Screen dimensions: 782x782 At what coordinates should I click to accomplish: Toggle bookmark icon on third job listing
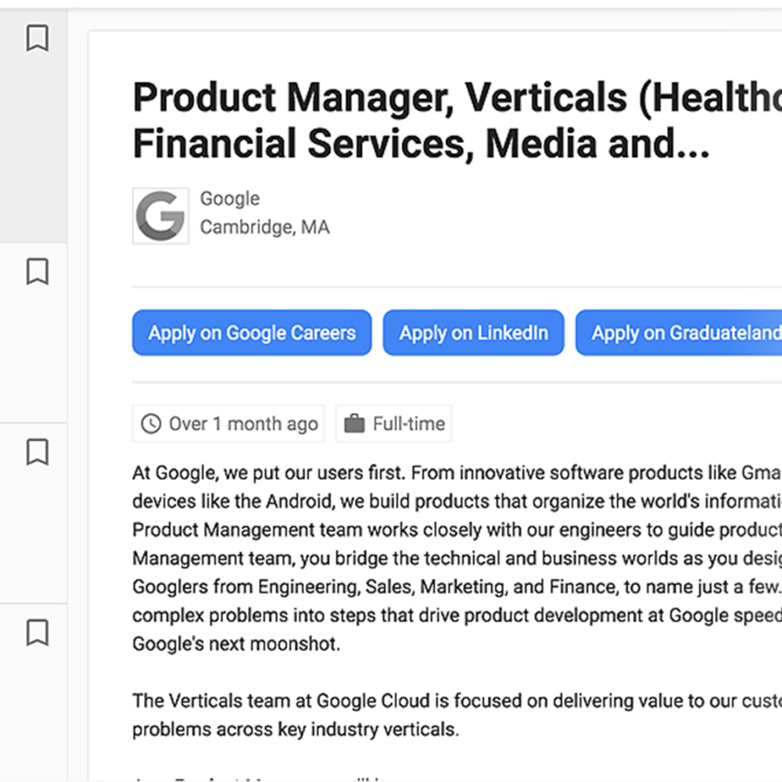coord(38,452)
